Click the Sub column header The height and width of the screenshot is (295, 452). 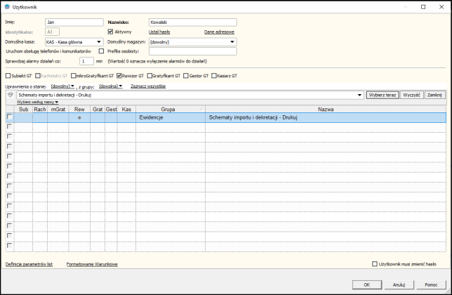click(x=23, y=110)
